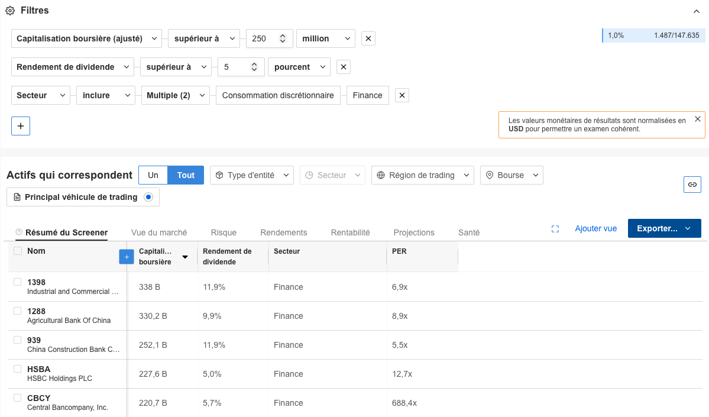Screen dimensions: 709x417
Task: Expand the Type d'entité dropdown
Action: [x=252, y=175]
